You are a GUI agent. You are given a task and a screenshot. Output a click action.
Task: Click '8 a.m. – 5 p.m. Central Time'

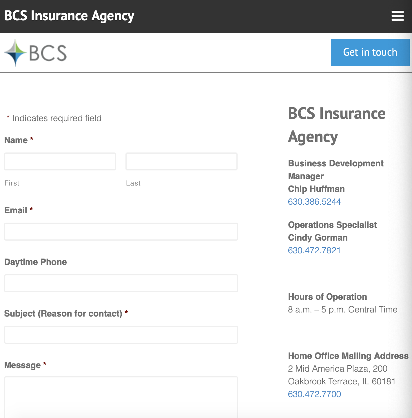point(343,310)
